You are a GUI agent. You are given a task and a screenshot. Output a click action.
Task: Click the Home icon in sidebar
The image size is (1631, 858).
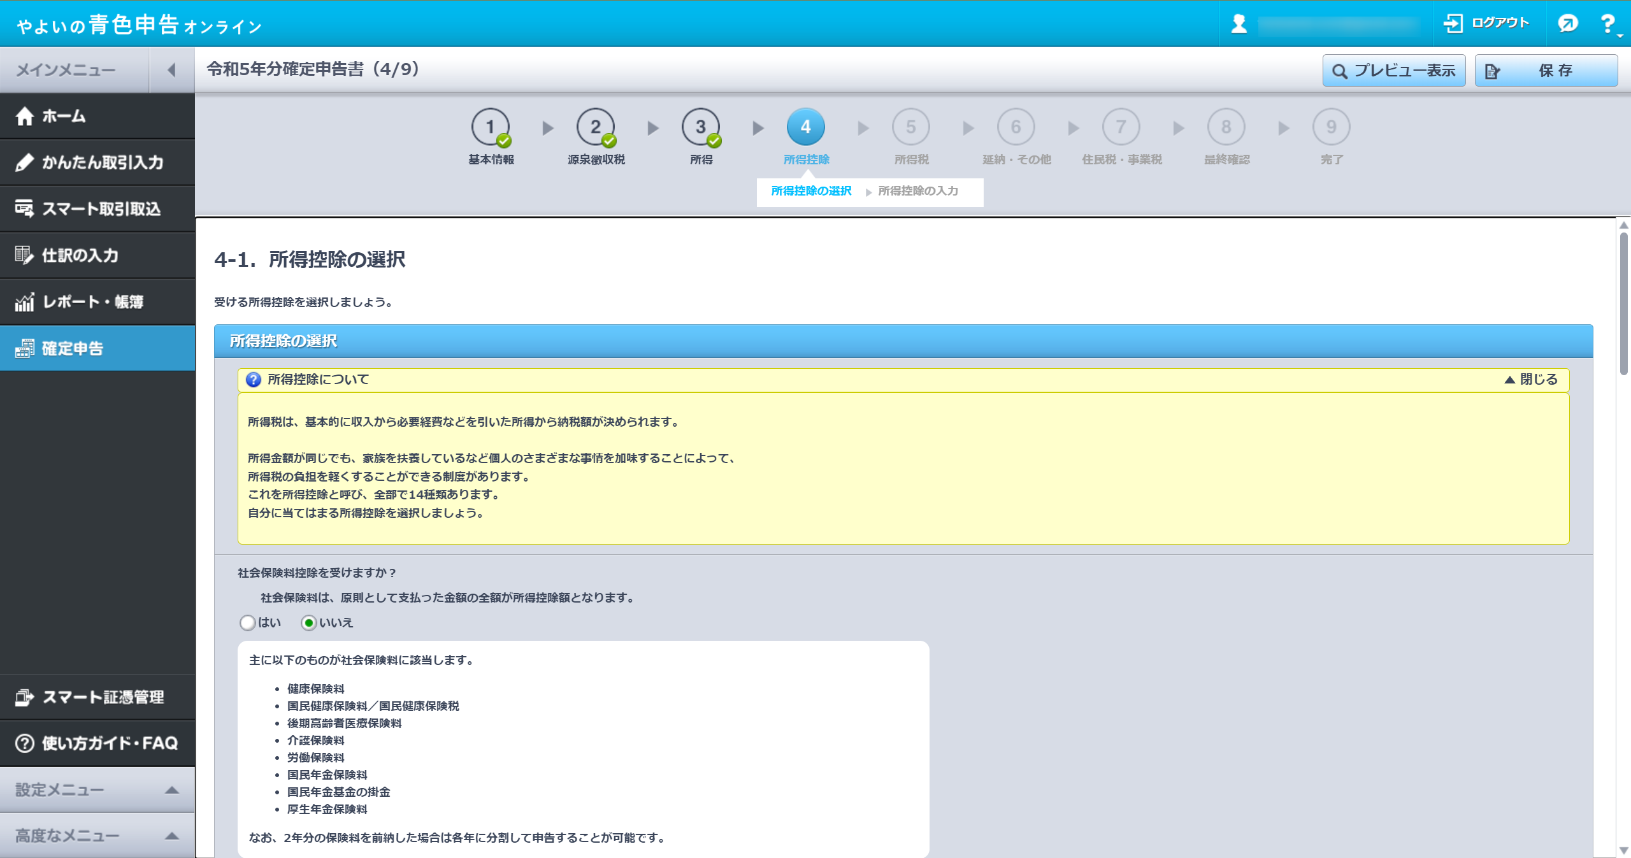25,116
